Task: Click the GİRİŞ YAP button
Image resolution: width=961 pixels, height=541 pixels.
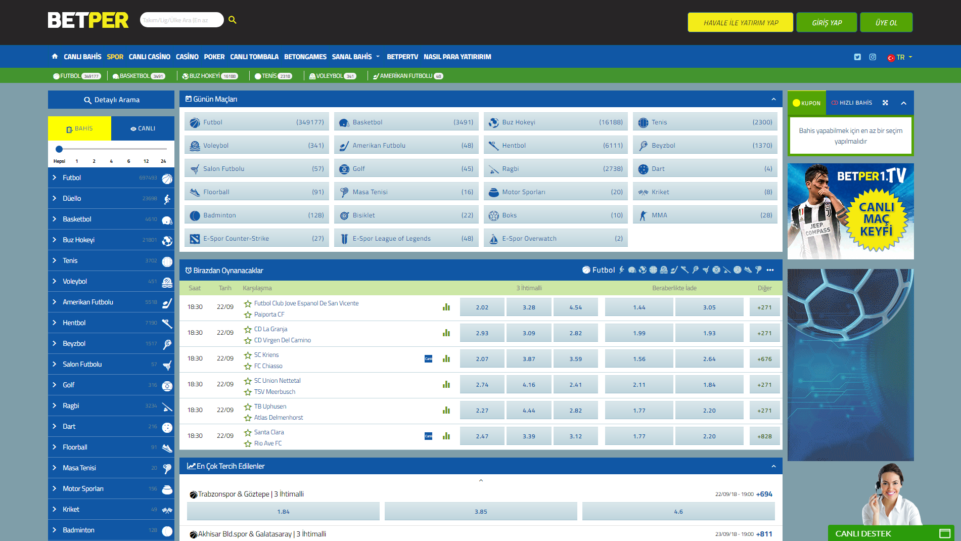Action: point(827,22)
